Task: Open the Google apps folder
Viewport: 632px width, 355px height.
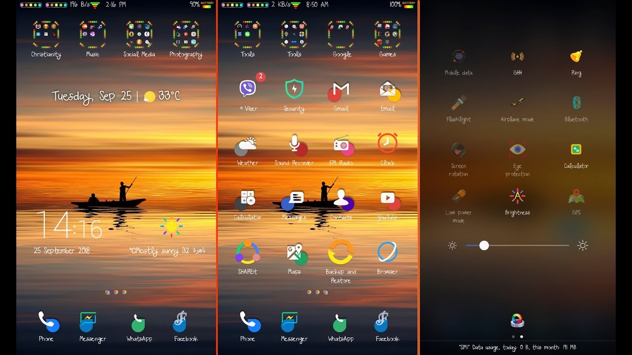Action: pyautogui.click(x=341, y=34)
